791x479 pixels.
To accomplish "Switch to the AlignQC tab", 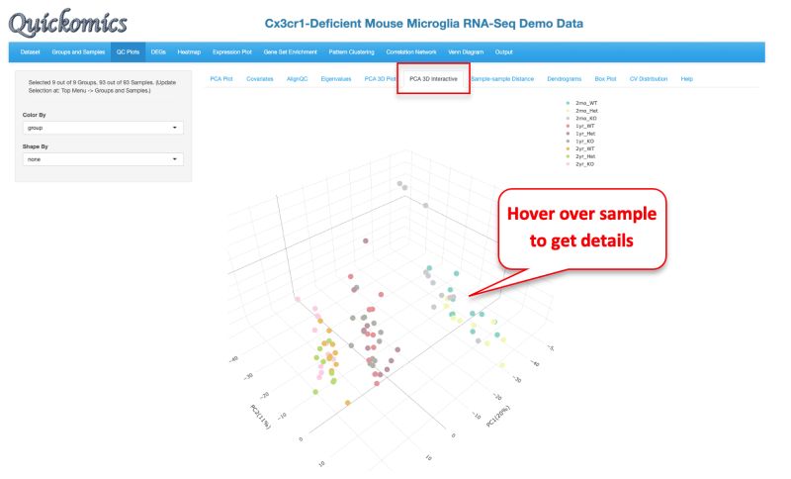I will pos(298,79).
